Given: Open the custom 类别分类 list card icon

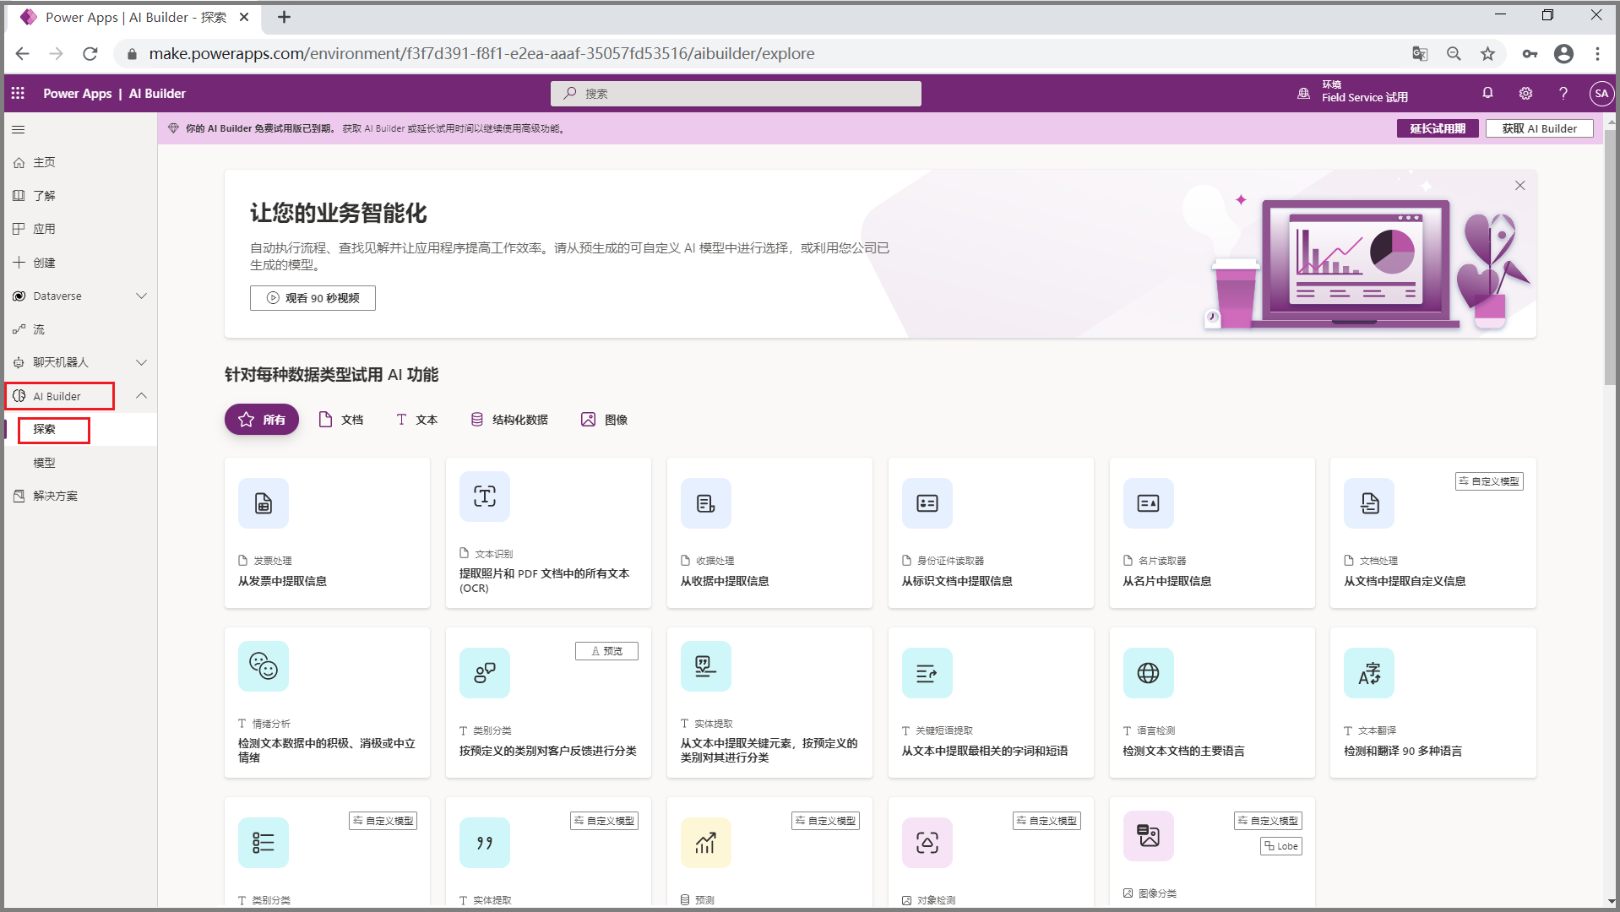Looking at the screenshot, I should [x=264, y=843].
